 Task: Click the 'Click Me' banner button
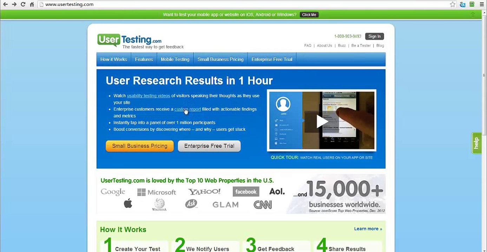309,15
